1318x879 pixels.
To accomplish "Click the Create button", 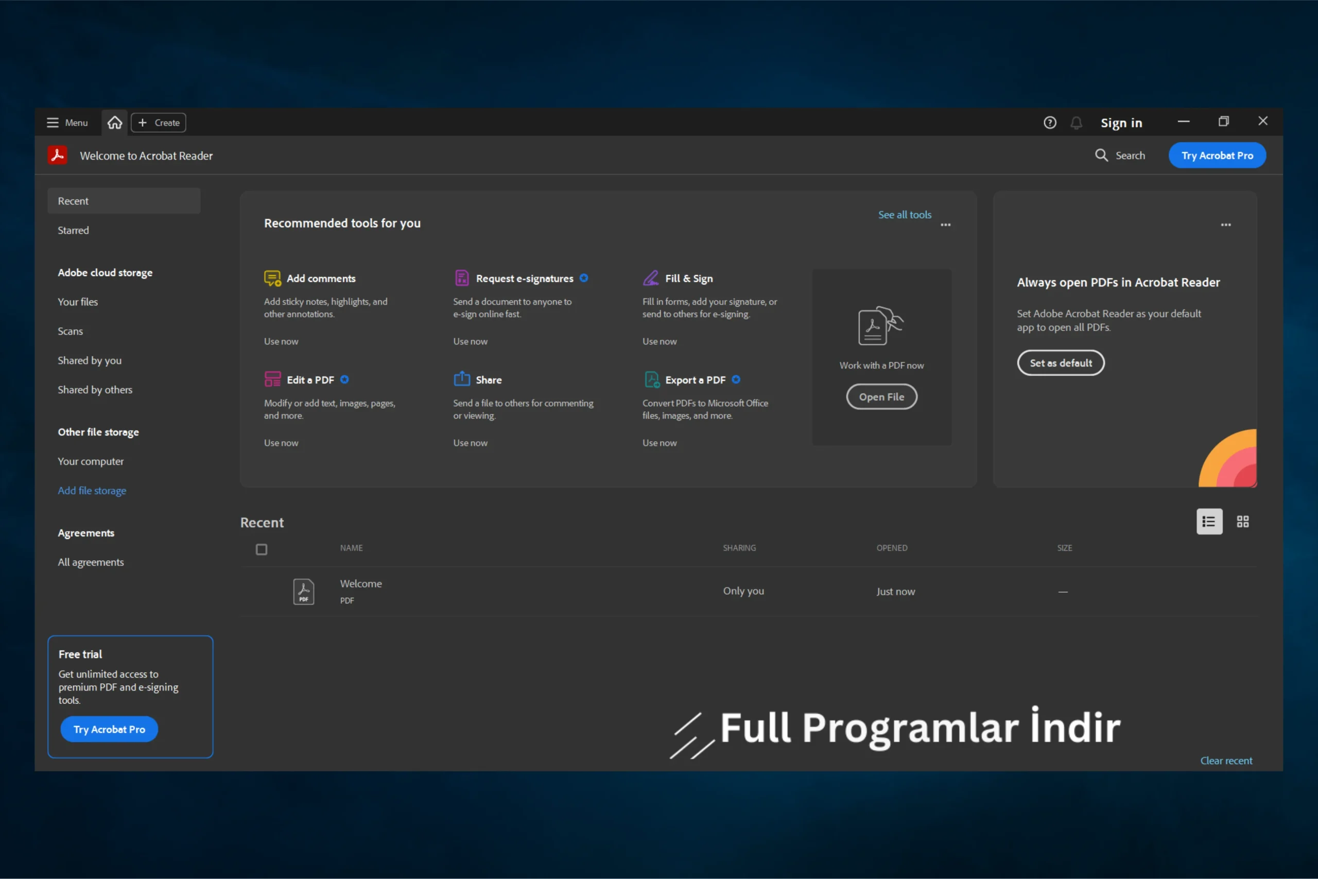I will (x=159, y=123).
